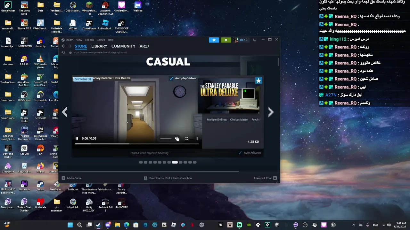410x230 pixels.
Task: Click the 4.25 KD price
Action: (253, 142)
